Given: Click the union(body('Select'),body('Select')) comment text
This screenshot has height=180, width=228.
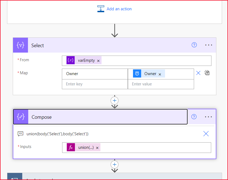Looking at the screenshot, I should 58,134.
